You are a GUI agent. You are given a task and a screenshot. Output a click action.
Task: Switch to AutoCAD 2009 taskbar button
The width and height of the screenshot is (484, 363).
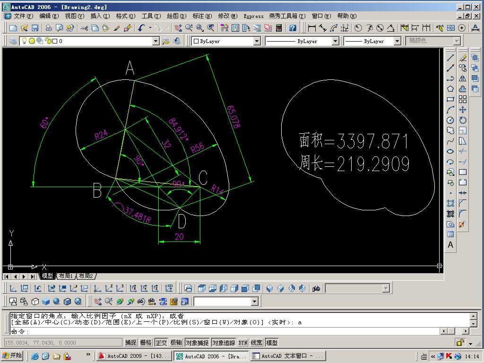pos(133,356)
